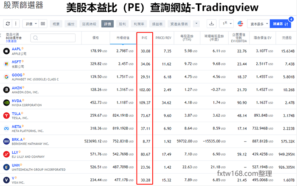Switch to the 資產負債表 tab
This screenshot has width=297, height=186.
[x=179, y=24]
